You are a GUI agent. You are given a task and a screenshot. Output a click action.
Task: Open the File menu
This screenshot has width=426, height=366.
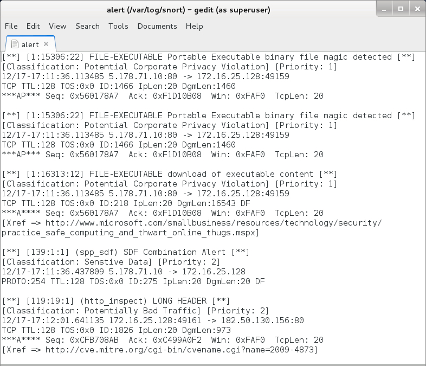click(11, 26)
